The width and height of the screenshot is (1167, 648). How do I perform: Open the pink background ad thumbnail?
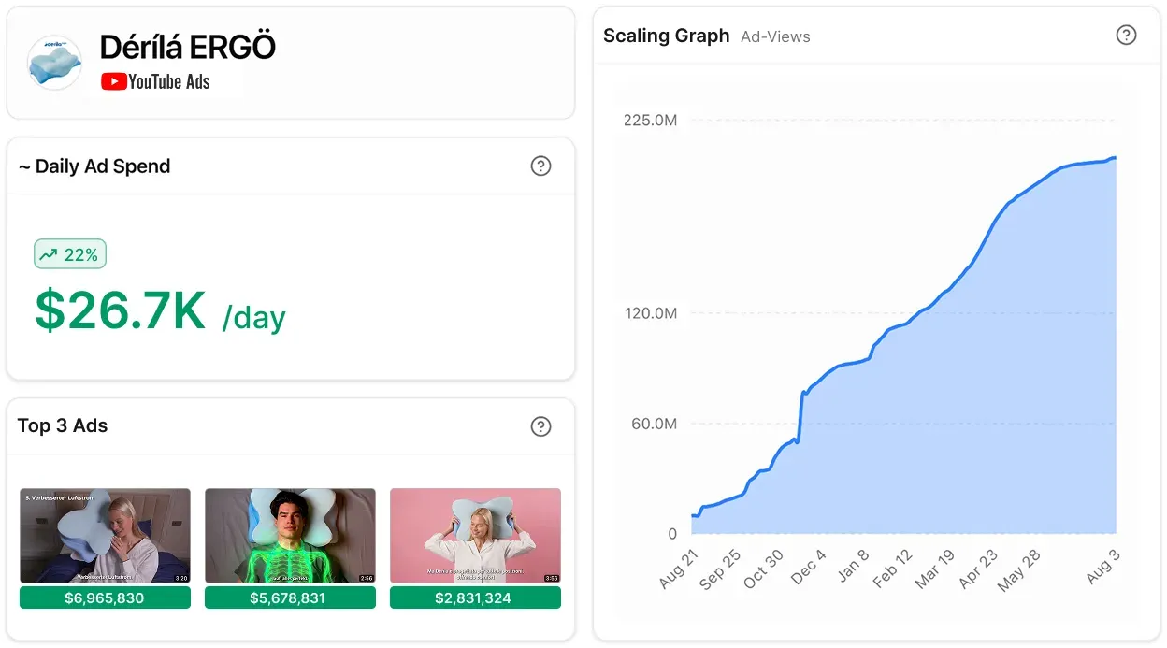475,536
